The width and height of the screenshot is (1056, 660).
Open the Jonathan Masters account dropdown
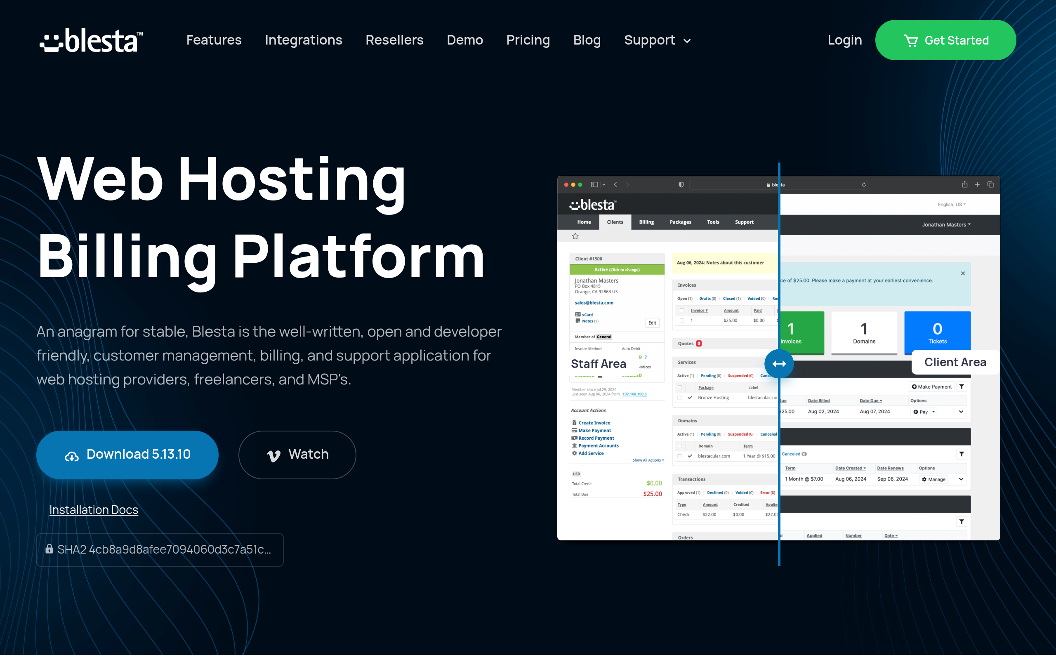click(946, 225)
